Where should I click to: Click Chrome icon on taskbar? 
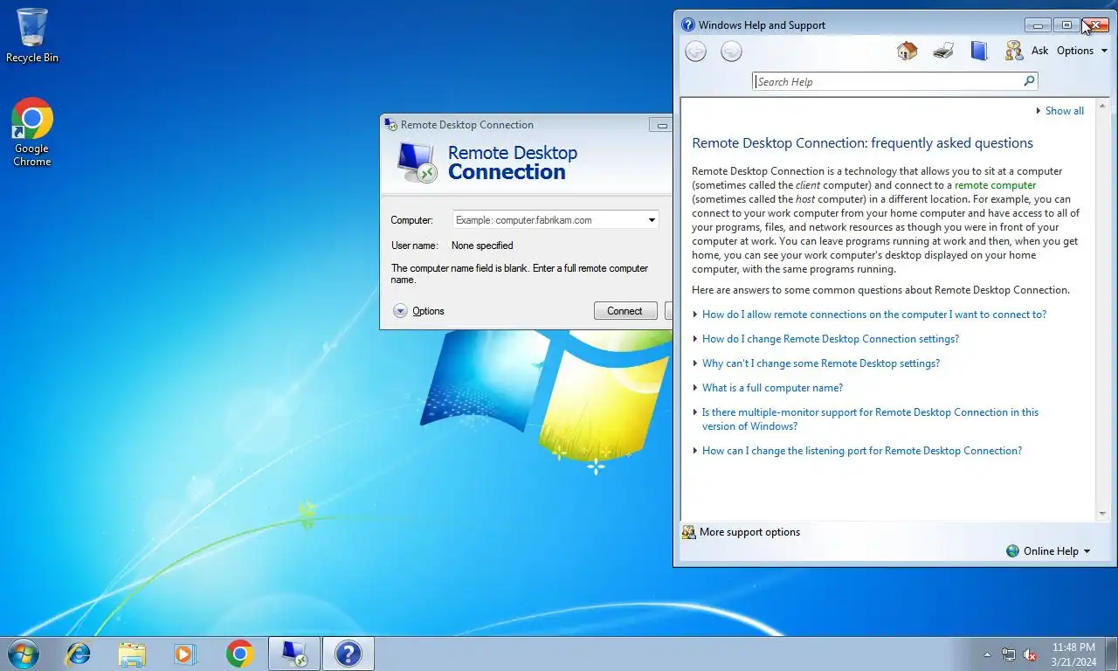tap(239, 654)
